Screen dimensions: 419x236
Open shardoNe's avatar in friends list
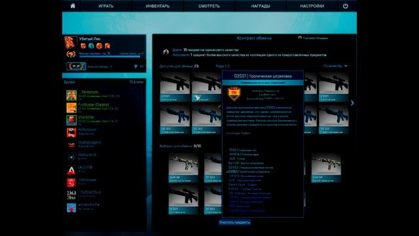[71, 120]
